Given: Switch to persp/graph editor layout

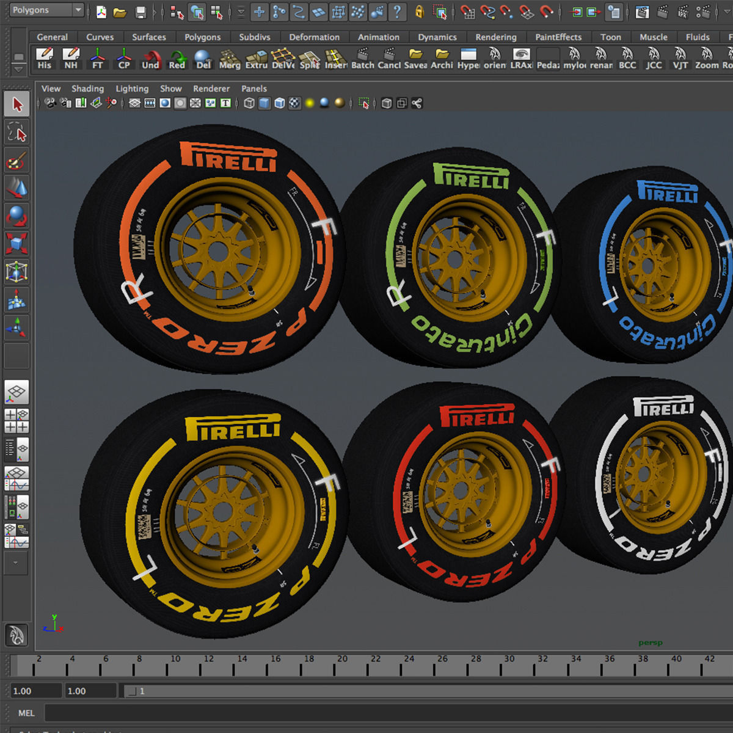Looking at the screenshot, I should (x=16, y=478).
